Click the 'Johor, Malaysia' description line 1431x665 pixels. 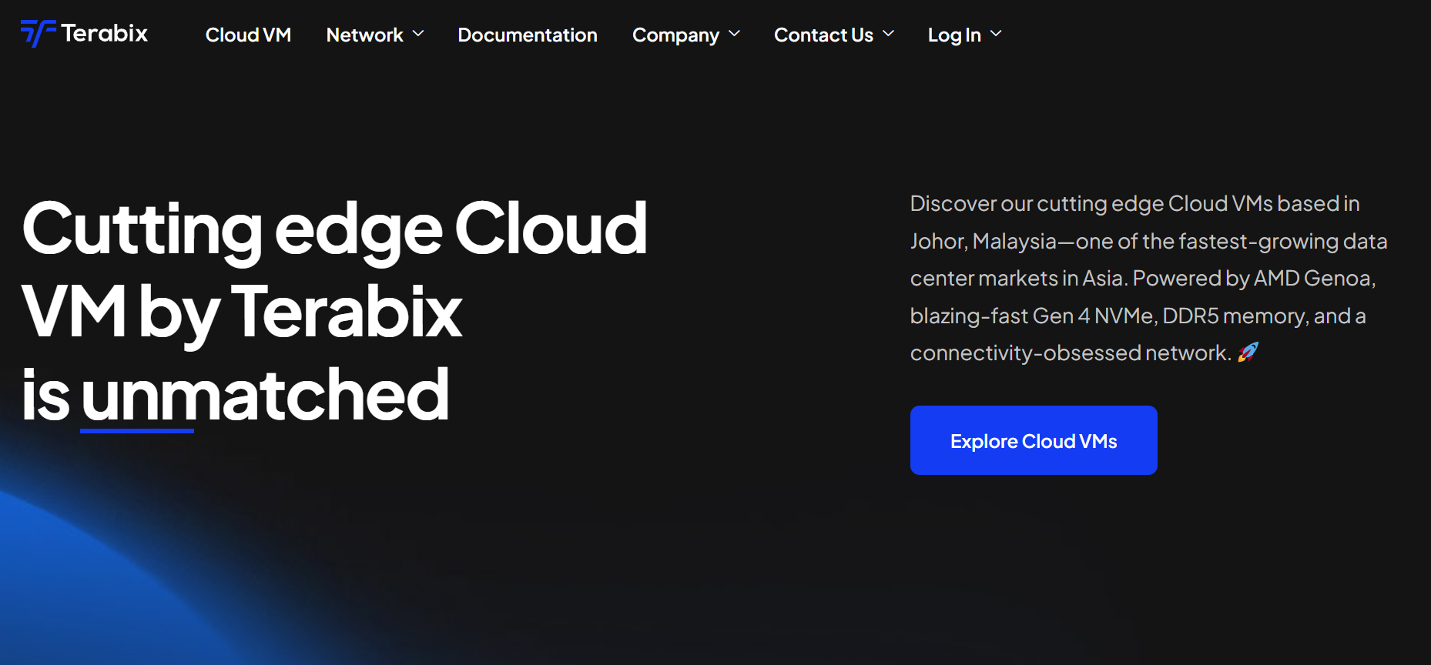pyautogui.click(x=1148, y=241)
